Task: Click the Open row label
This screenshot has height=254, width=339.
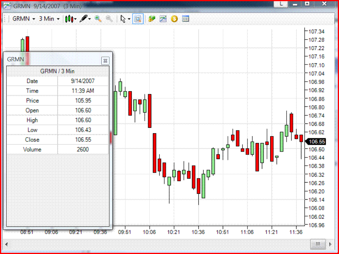Action: [x=32, y=110]
